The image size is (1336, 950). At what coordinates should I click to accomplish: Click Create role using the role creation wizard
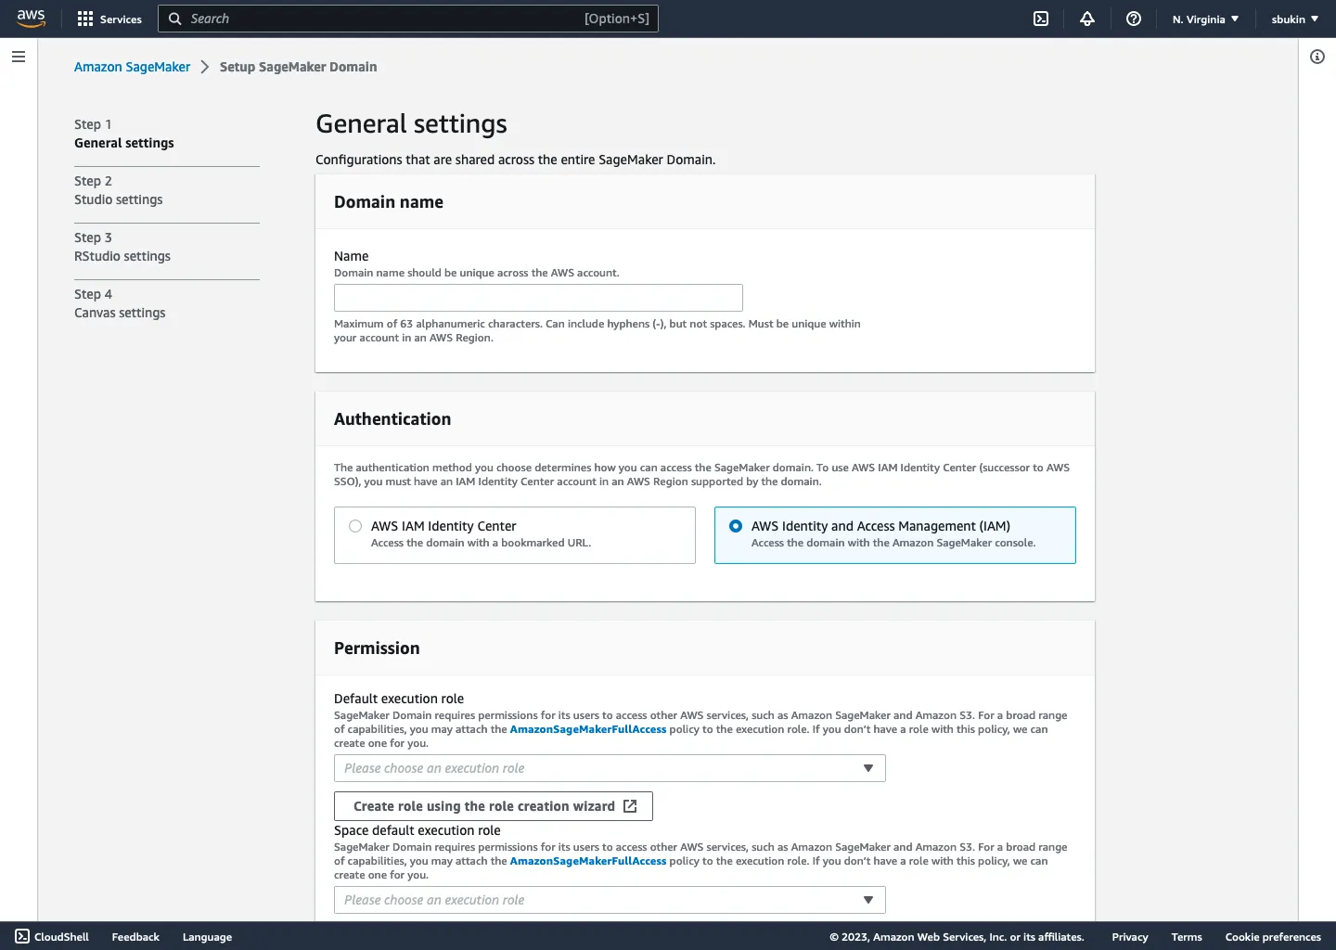493,806
